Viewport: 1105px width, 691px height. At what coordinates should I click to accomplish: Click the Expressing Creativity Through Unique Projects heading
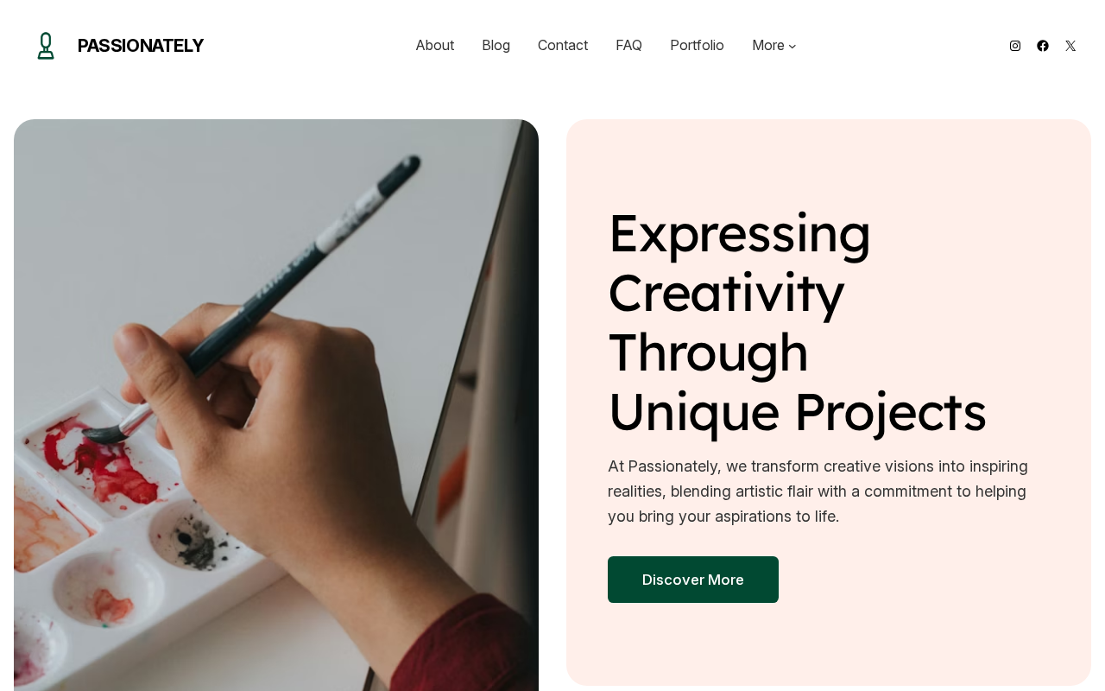797,321
